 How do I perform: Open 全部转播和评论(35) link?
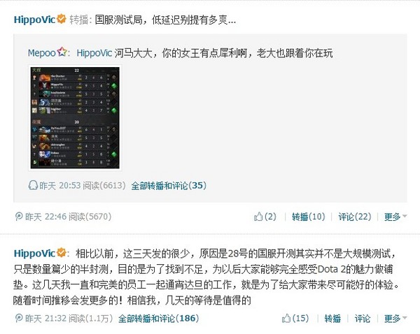pyautogui.click(x=169, y=185)
